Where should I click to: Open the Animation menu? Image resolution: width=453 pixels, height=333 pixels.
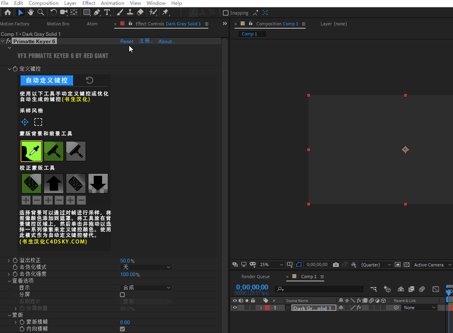112,3
